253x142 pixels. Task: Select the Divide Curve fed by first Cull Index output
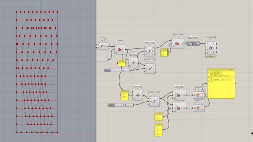[150, 51]
